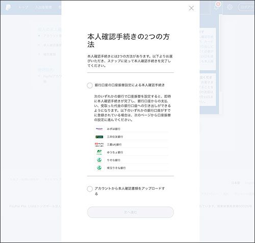Viewport: 255px width, 243px height.
Task: Open the トップ tab in header navigation
Action: (23, 7)
